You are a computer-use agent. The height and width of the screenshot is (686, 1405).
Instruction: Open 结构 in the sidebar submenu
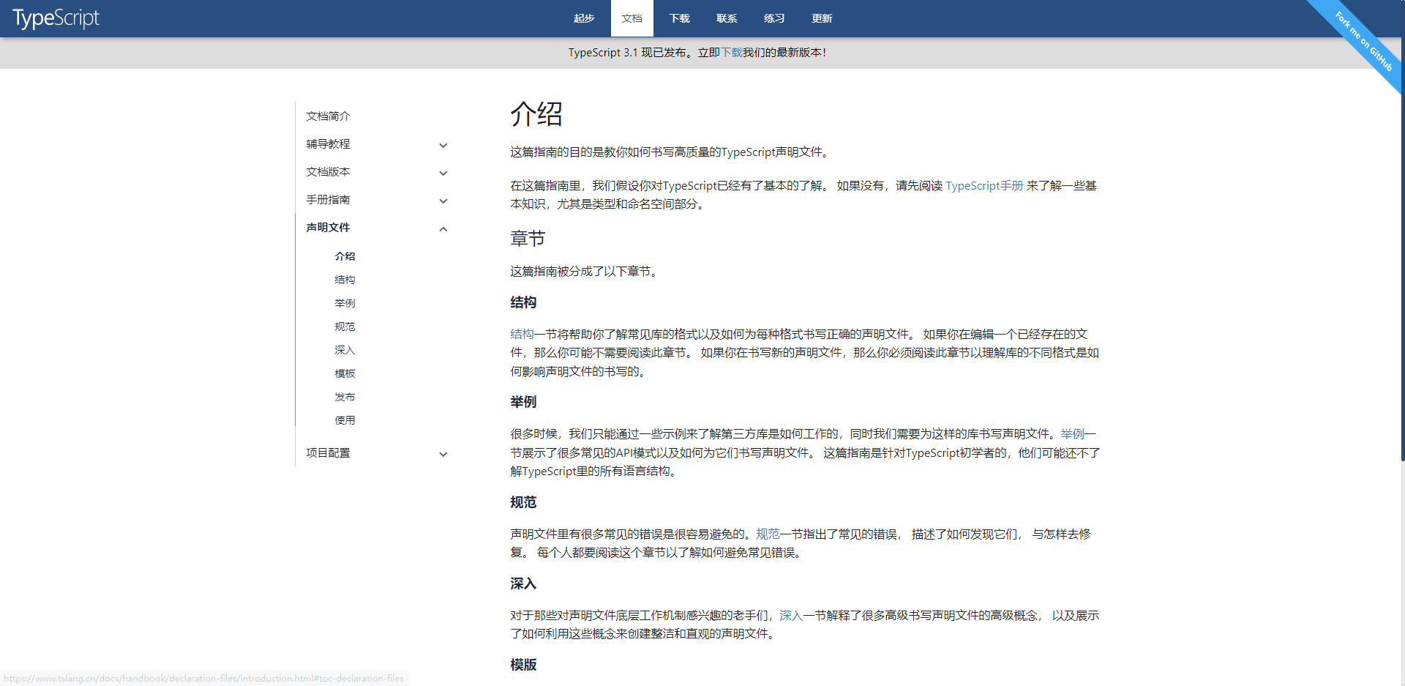(345, 280)
